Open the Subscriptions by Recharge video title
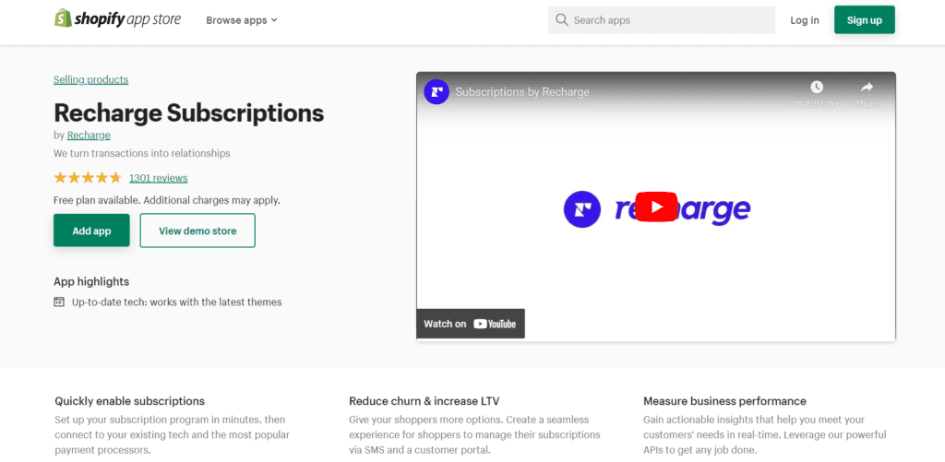The image size is (945, 462). [522, 92]
